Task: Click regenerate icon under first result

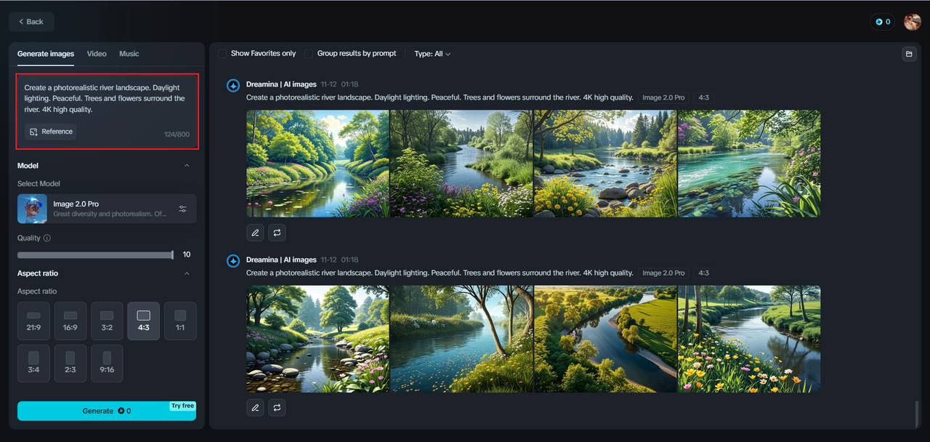Action: (277, 233)
